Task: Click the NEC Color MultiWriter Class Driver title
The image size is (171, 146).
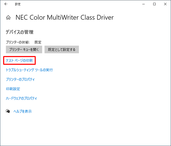Action: click(x=65, y=17)
